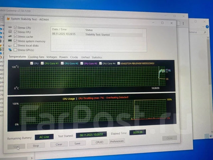Toggle CPU Core #2 graph checkbox
Viewport: 213px width, 160px height.
click(x=62, y=63)
